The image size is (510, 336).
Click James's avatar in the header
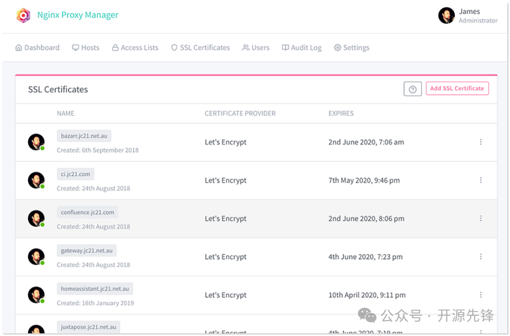(x=446, y=15)
